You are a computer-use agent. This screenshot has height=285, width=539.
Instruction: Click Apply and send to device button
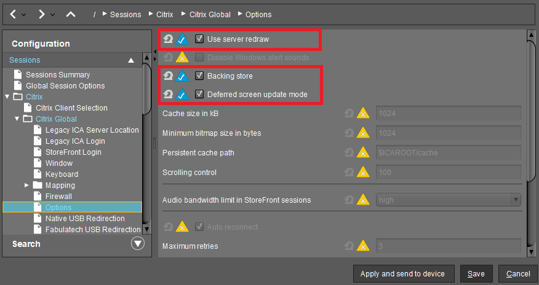[x=404, y=274]
